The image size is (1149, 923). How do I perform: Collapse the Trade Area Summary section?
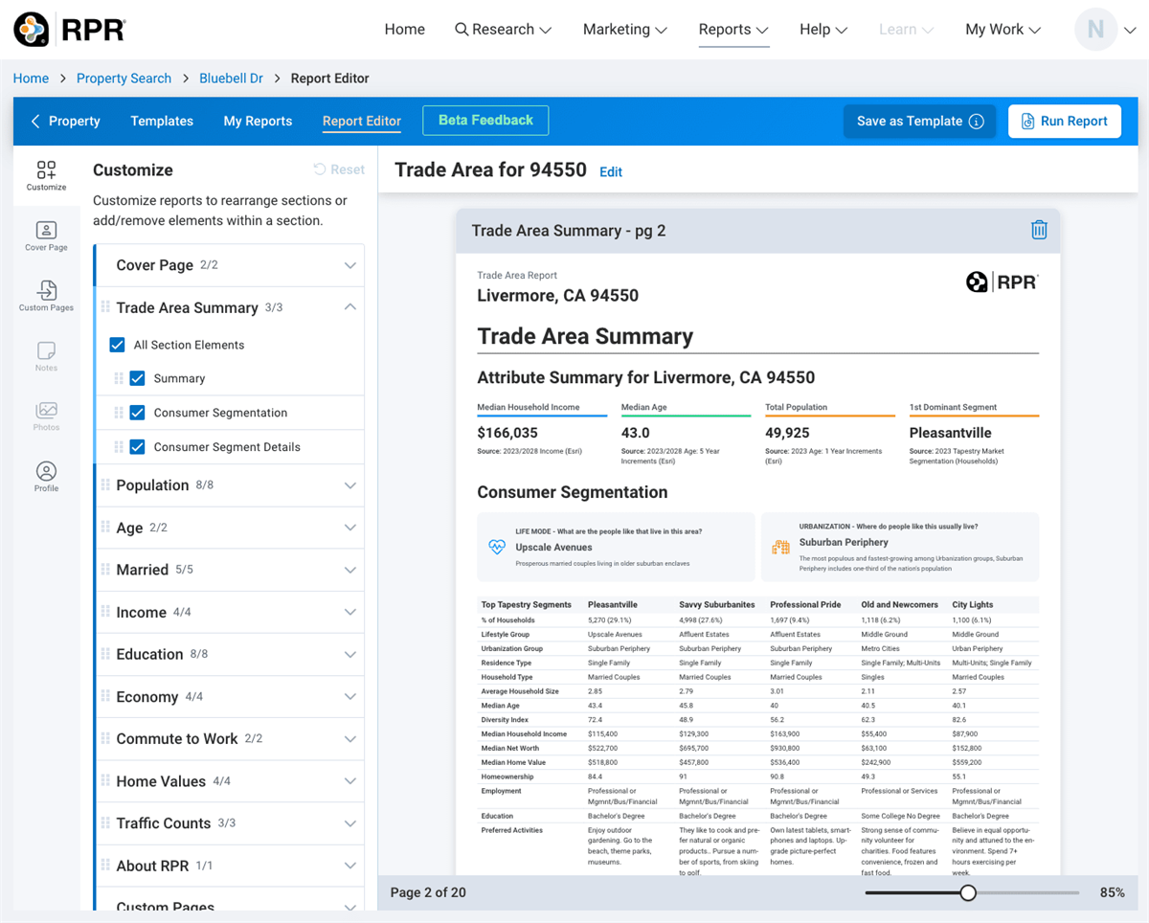click(350, 307)
